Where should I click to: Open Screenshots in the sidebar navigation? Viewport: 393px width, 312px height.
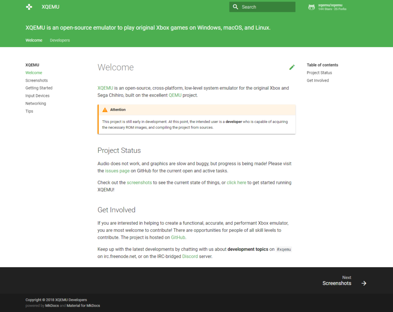pyautogui.click(x=36, y=80)
